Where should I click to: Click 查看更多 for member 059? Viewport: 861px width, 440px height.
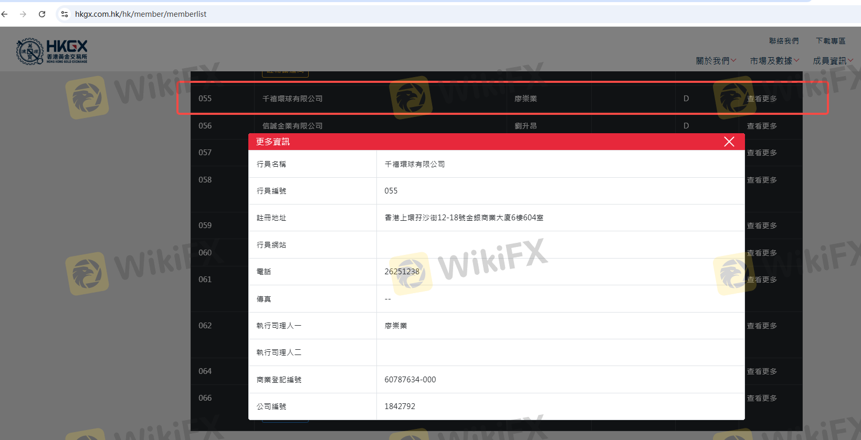pyautogui.click(x=762, y=226)
